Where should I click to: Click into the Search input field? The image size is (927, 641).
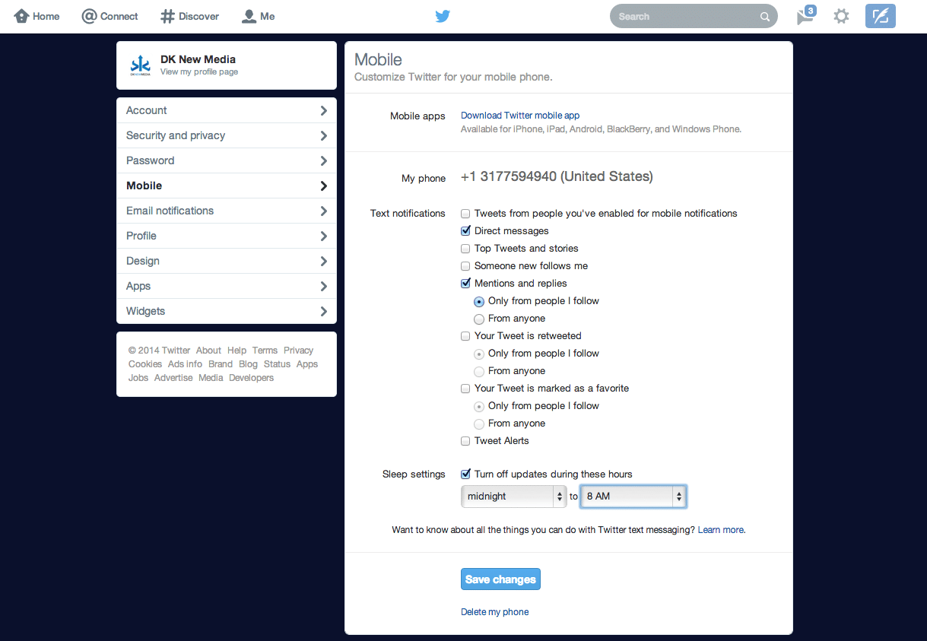tap(684, 17)
